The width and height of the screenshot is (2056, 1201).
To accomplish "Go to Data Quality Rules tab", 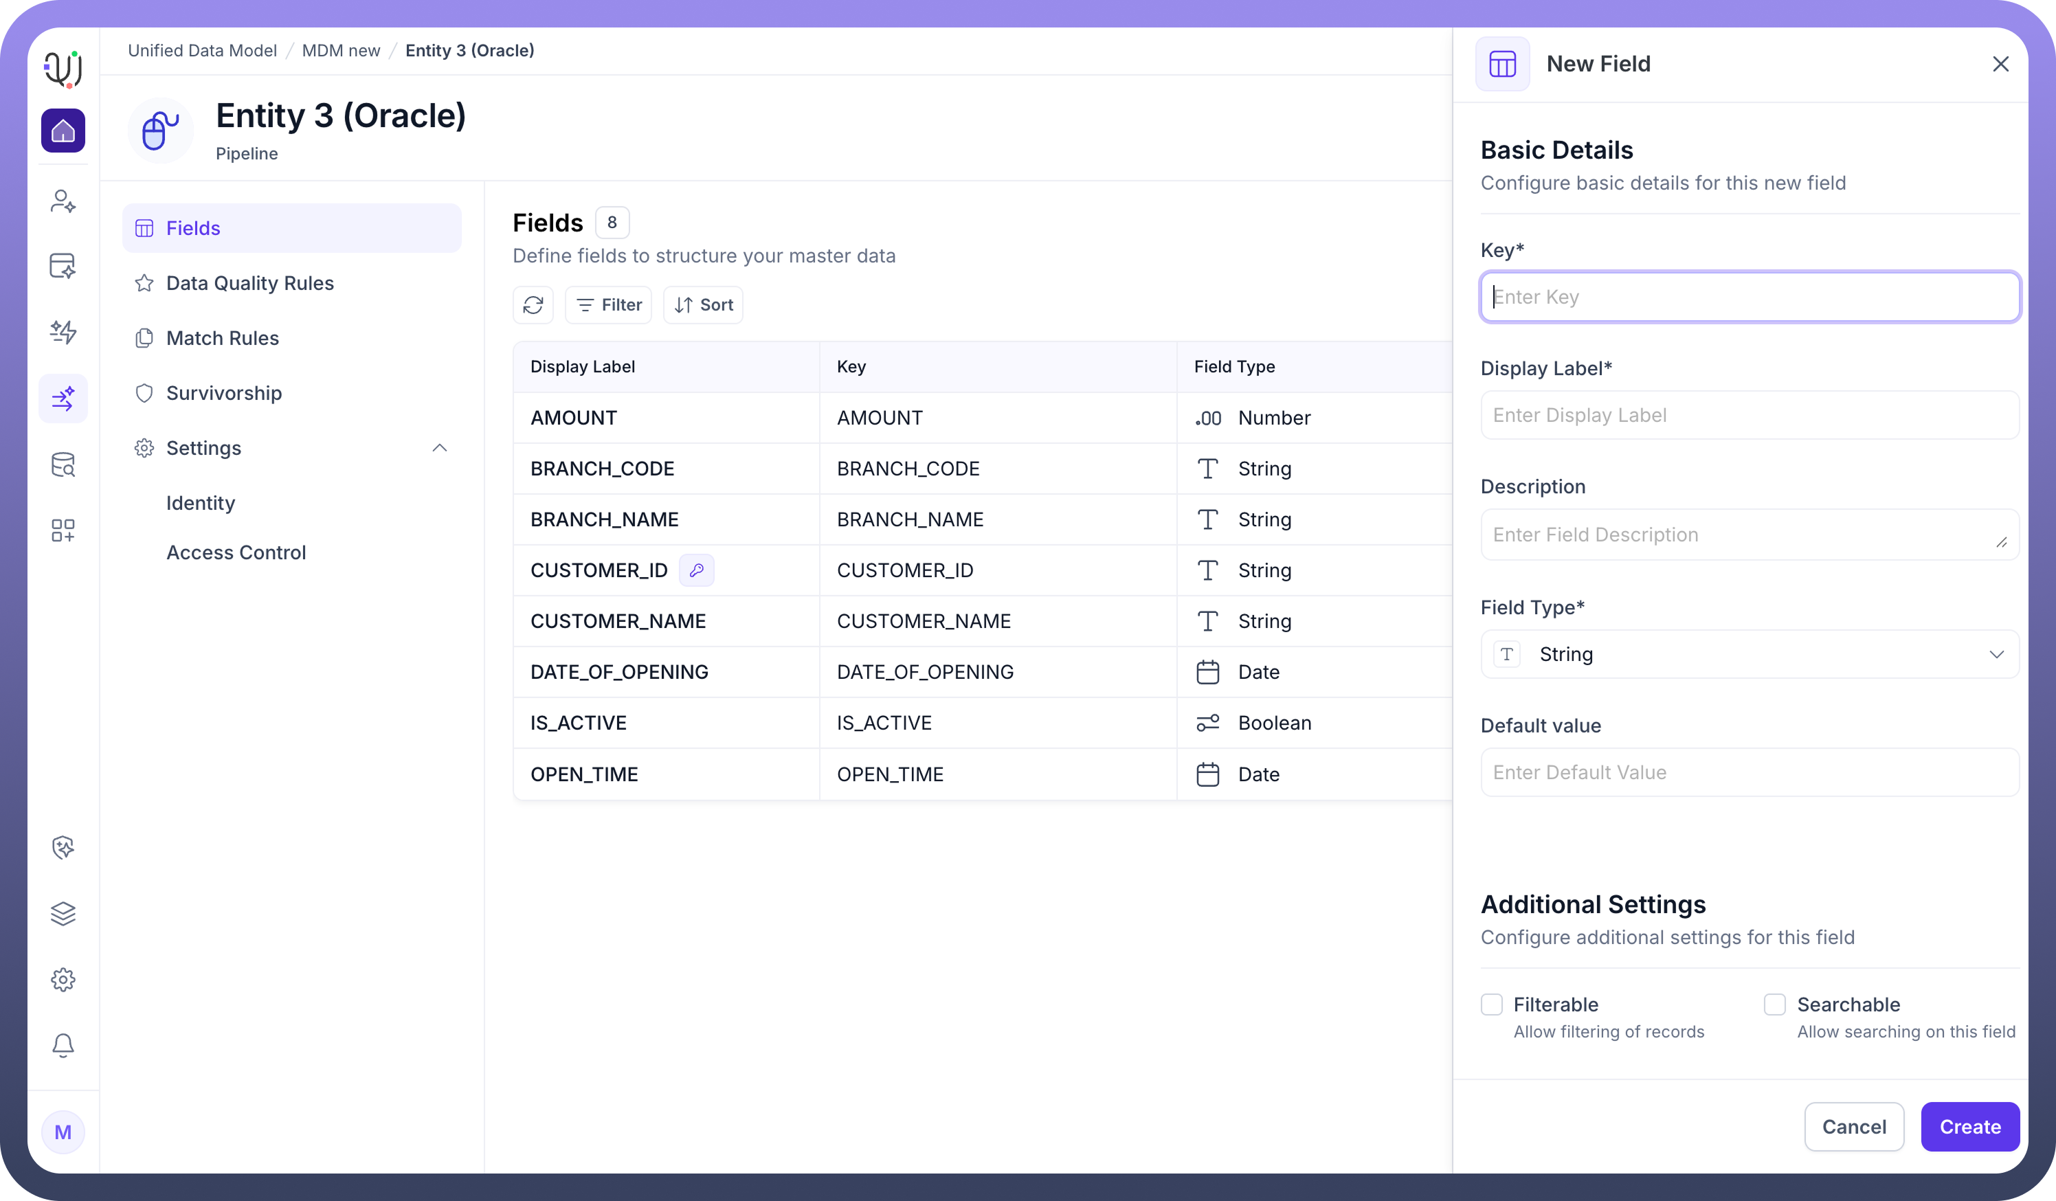I will pyautogui.click(x=249, y=283).
